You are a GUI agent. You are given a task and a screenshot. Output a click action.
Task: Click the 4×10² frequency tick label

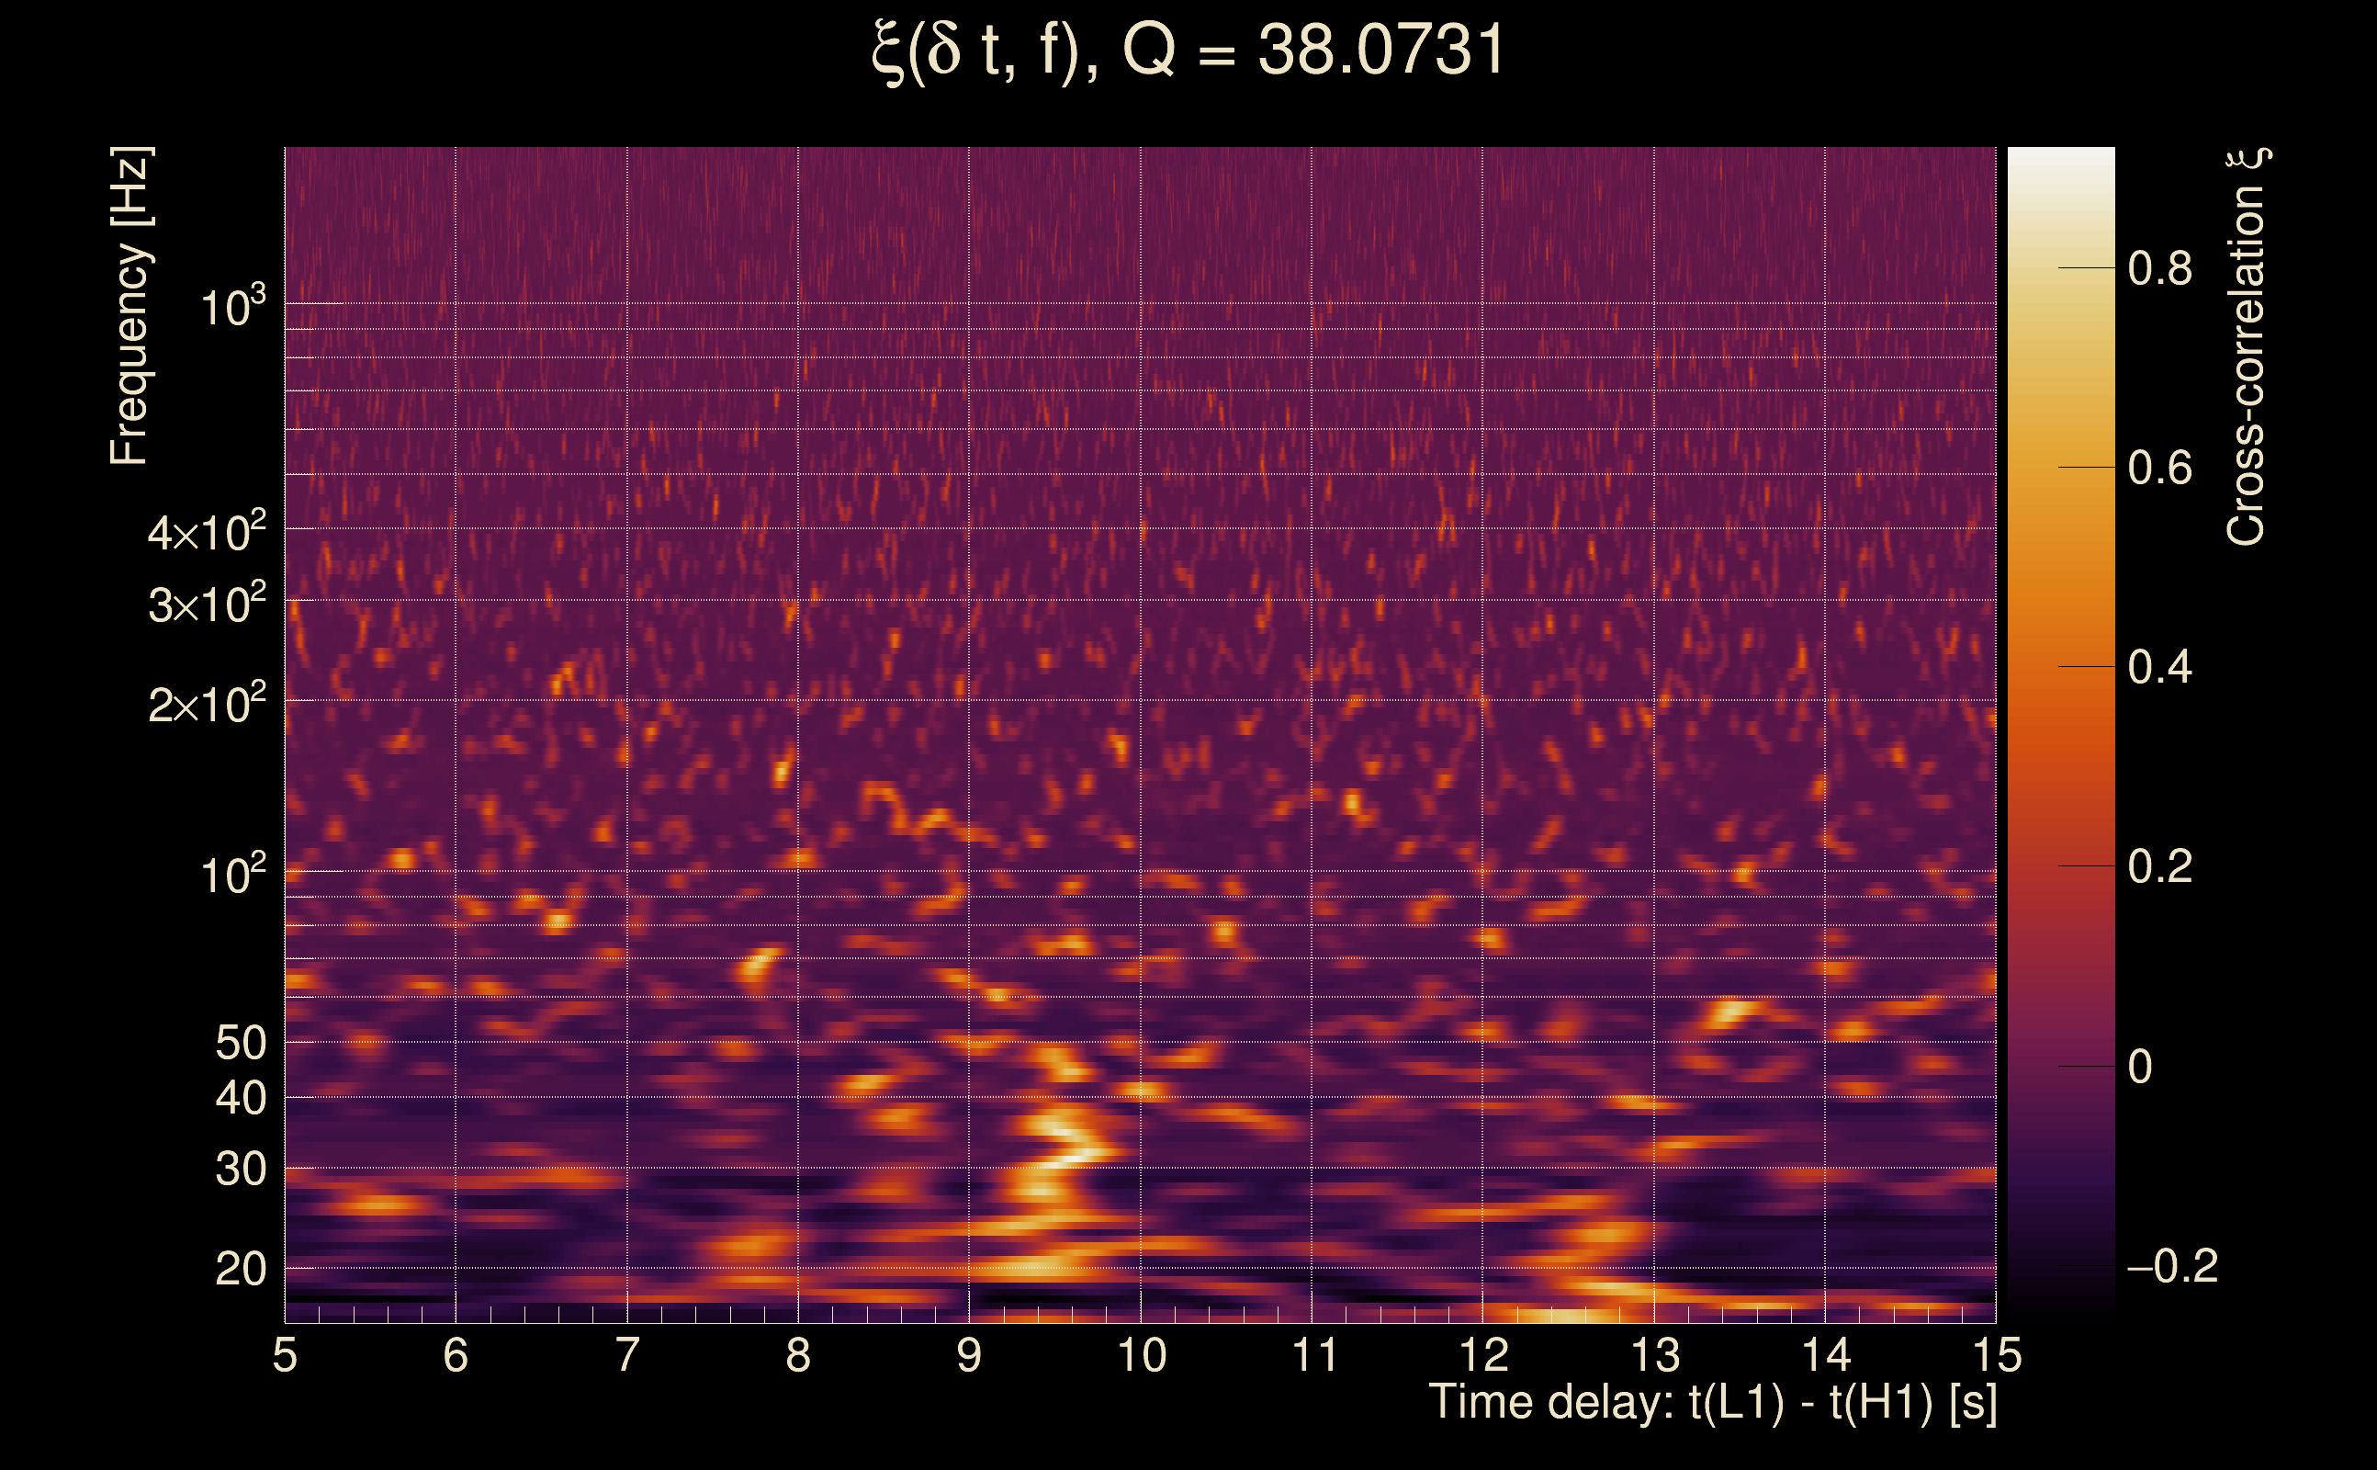pos(206,533)
